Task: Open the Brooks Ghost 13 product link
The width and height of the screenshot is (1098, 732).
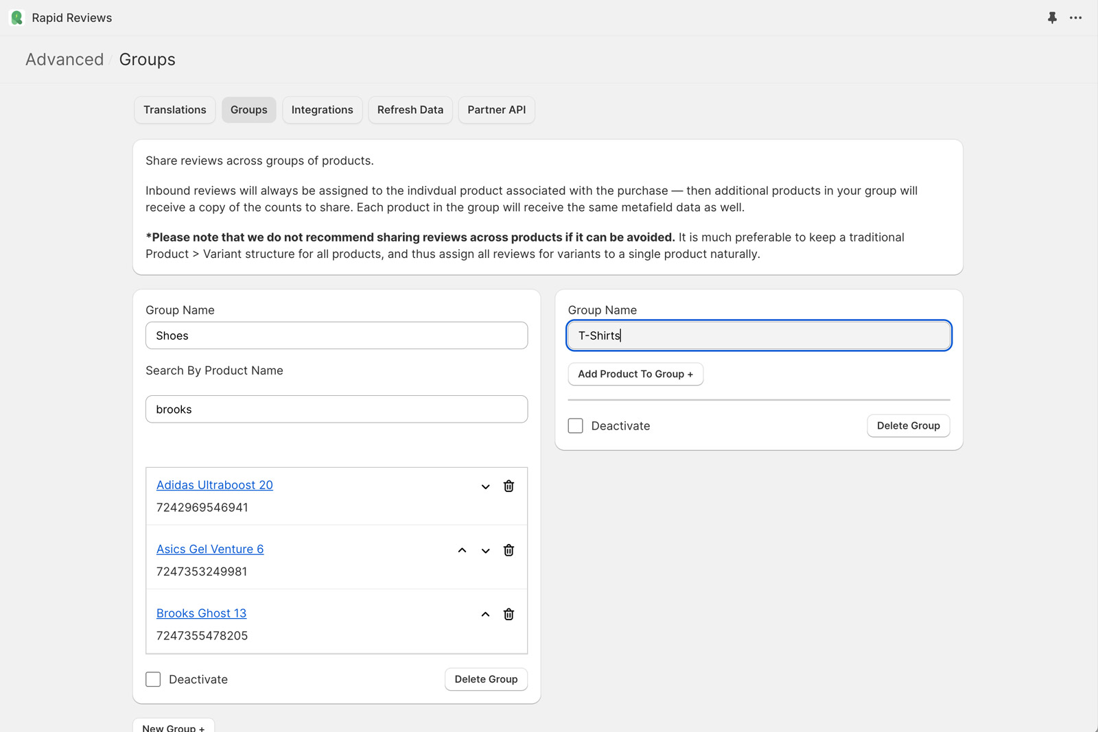Action: tap(201, 613)
